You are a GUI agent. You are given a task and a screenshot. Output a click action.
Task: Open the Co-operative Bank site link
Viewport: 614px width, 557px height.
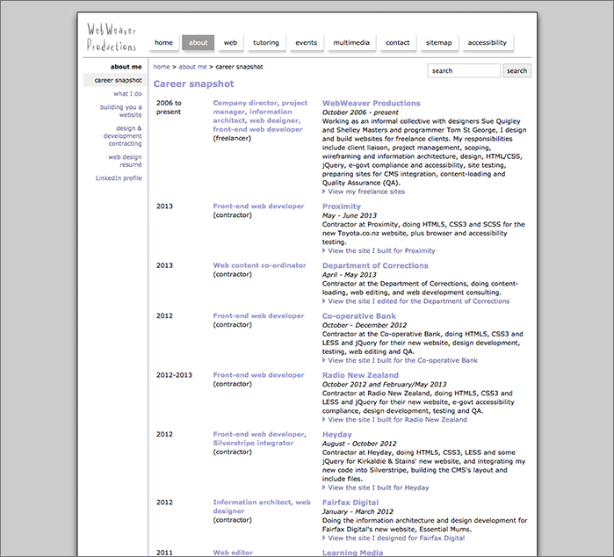(x=402, y=360)
